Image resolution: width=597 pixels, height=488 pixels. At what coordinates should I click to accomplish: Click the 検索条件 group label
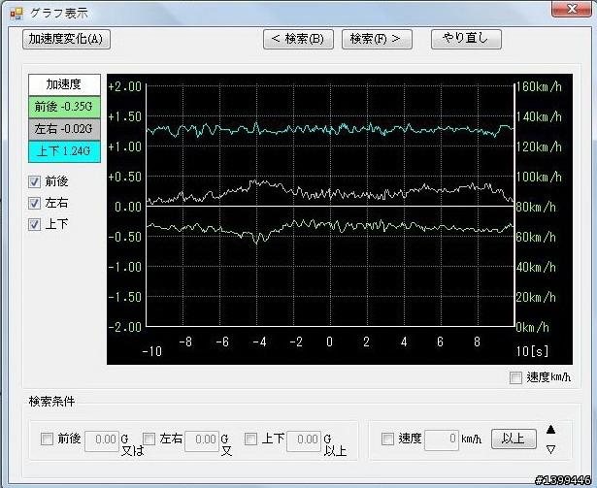tap(51, 402)
